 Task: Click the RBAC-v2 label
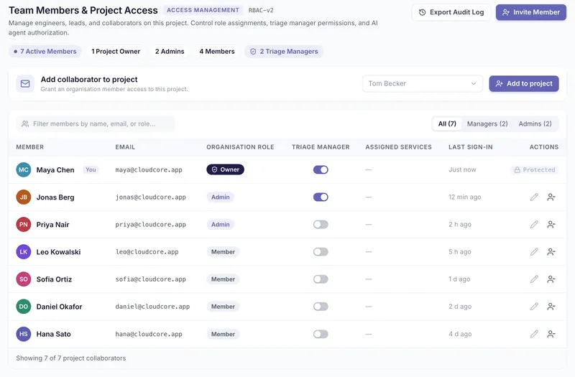click(261, 10)
